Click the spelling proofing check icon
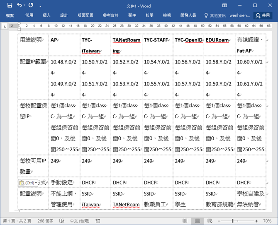The width and height of the screenshot is (278, 225). [x=62, y=221]
